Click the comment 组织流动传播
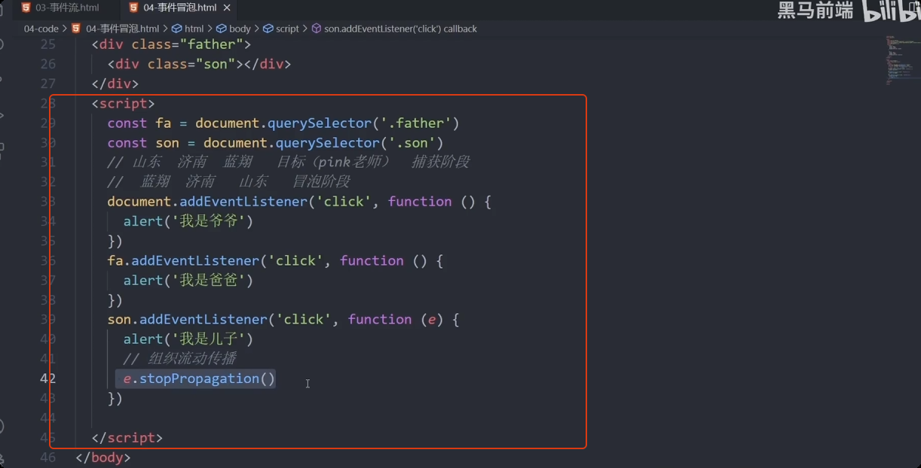 tap(180, 359)
